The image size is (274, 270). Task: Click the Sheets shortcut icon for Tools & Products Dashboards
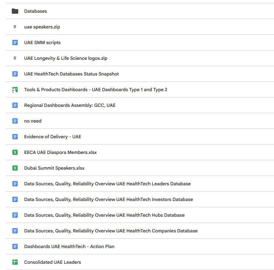tap(15, 90)
